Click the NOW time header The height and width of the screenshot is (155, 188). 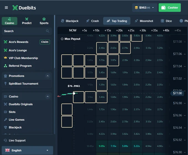(73, 30)
